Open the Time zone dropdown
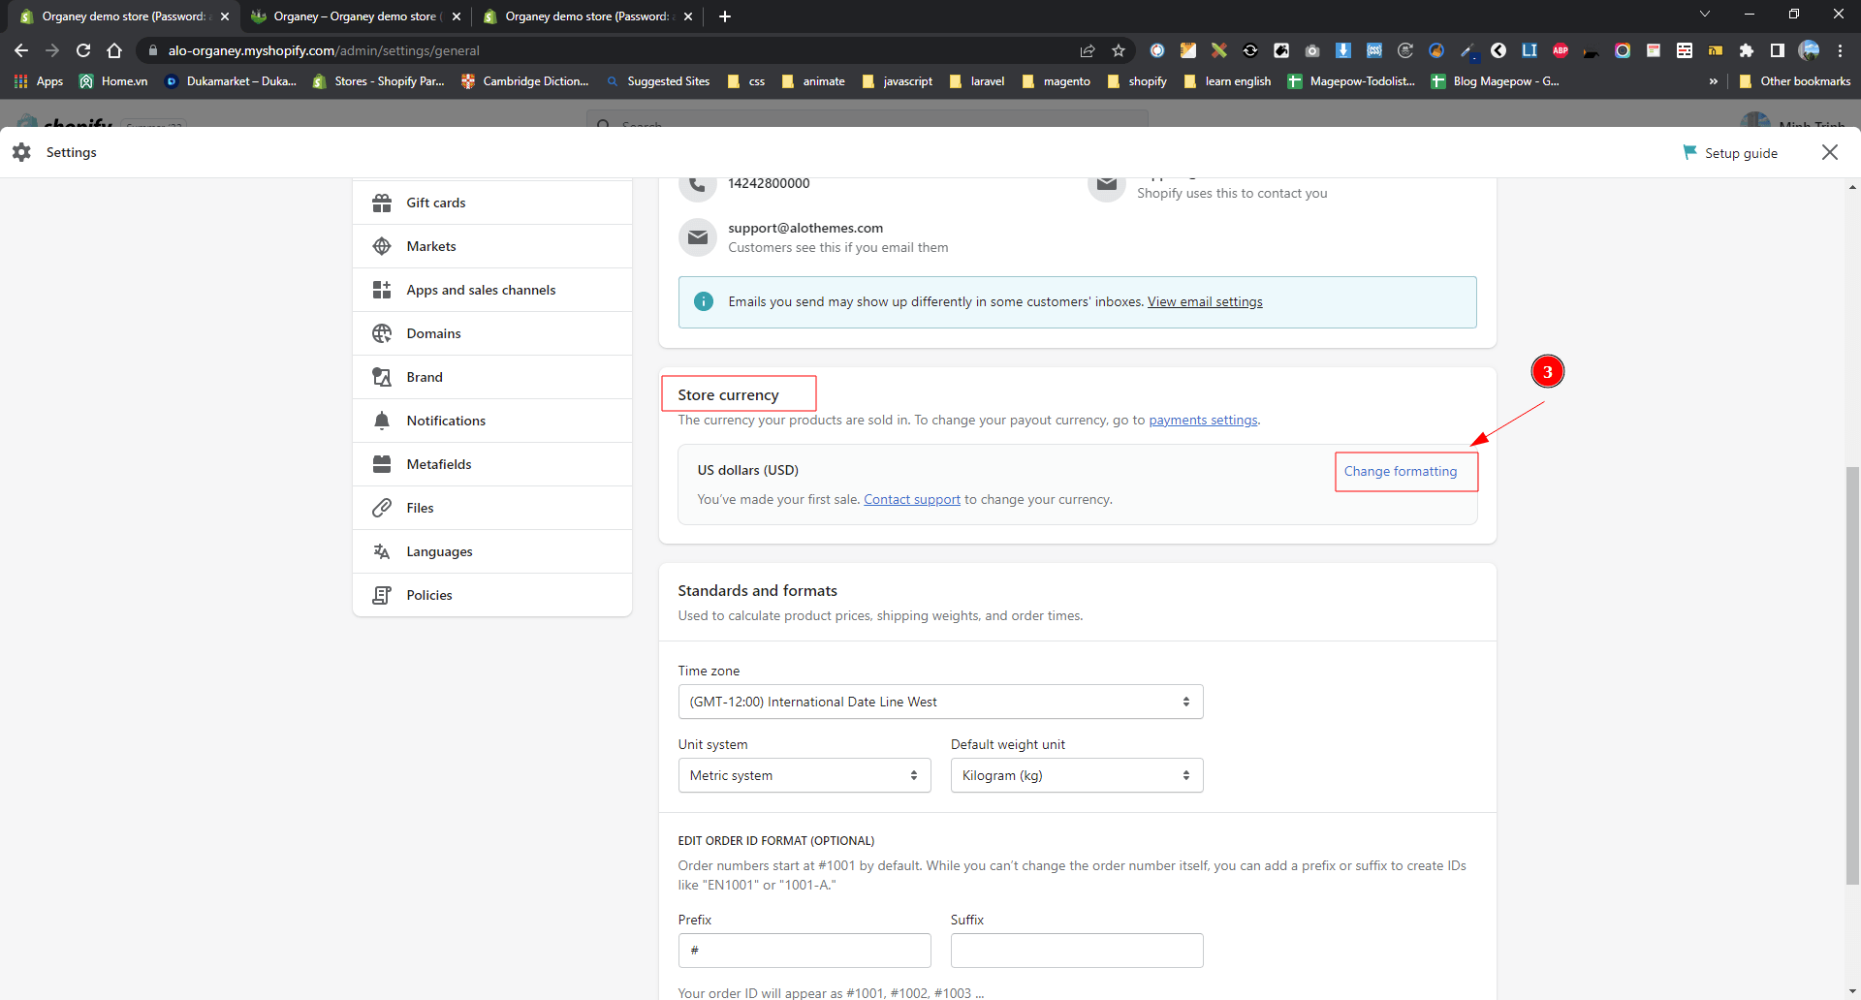The height and width of the screenshot is (1000, 1861). [x=939, y=702]
